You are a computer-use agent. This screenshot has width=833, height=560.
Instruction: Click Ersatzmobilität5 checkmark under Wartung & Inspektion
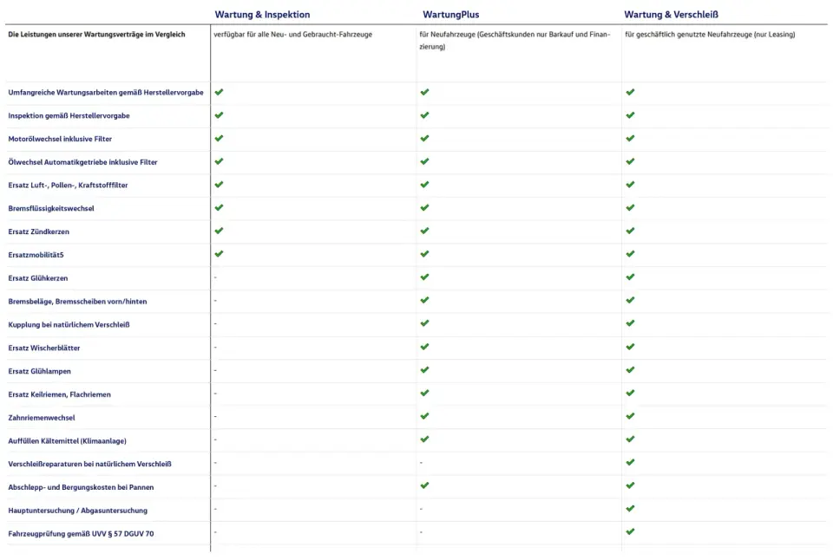(x=219, y=254)
